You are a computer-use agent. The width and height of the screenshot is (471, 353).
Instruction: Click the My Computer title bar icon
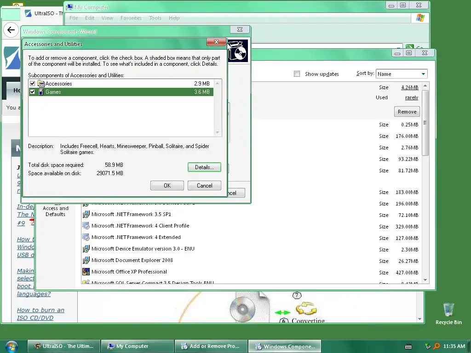(69, 7)
